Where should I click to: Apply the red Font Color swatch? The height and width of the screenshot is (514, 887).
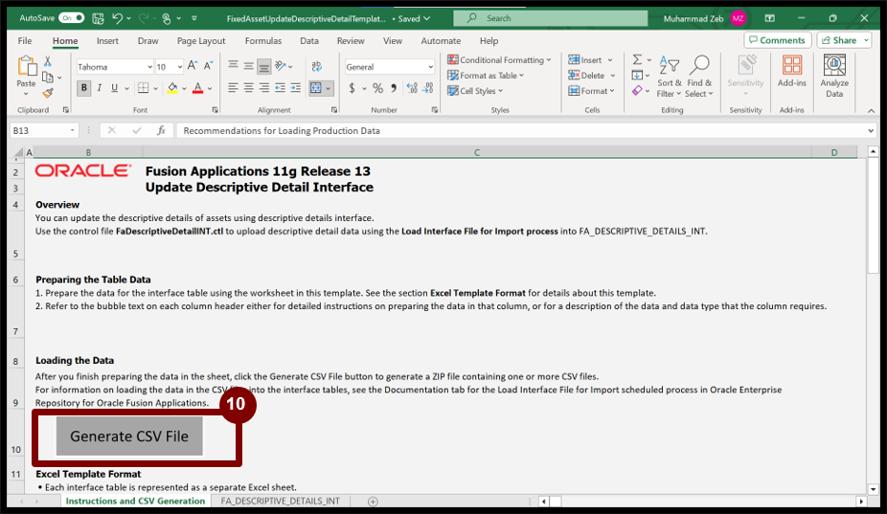pos(198,88)
